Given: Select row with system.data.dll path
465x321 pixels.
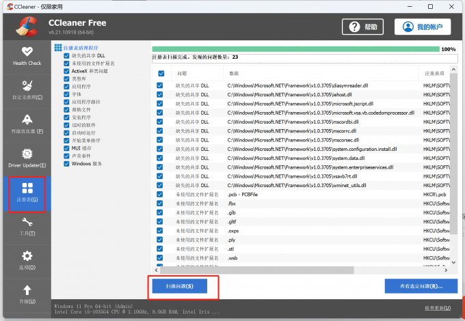Looking at the screenshot, I should (302, 158).
